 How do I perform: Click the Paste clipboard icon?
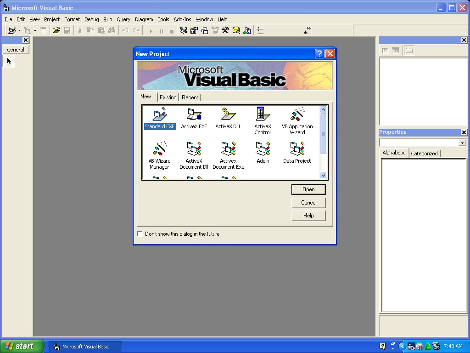tap(101, 30)
